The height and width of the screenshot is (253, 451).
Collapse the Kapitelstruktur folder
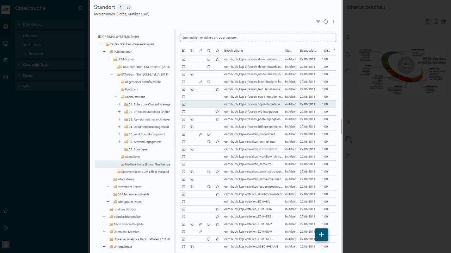coord(116,97)
